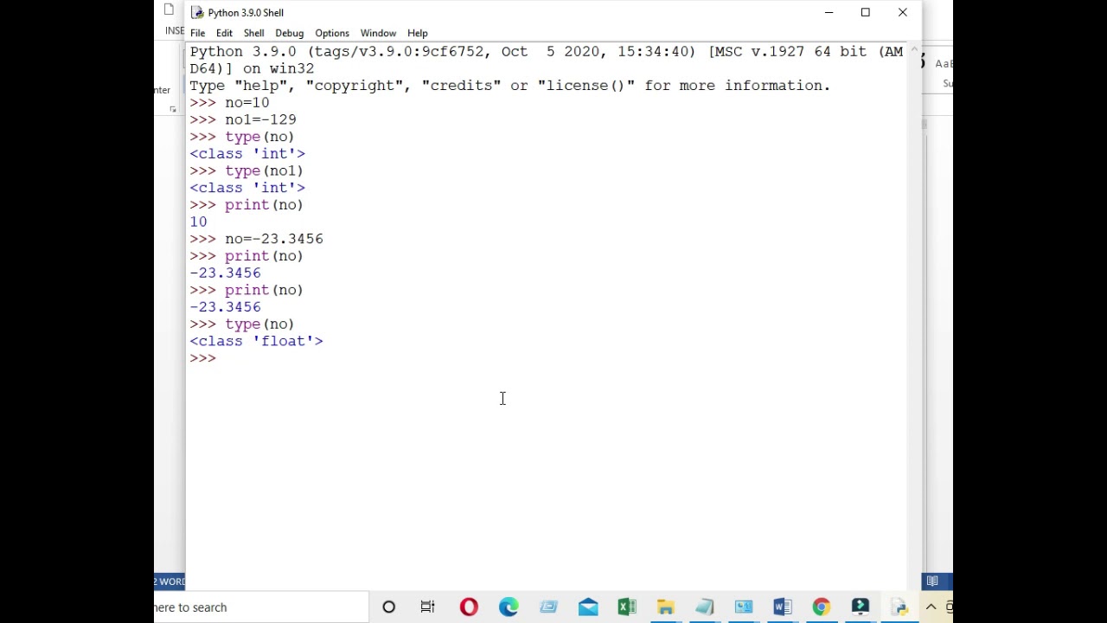Image resolution: width=1107 pixels, height=623 pixels.
Task: Click the line "no=10"
Action: click(x=246, y=103)
